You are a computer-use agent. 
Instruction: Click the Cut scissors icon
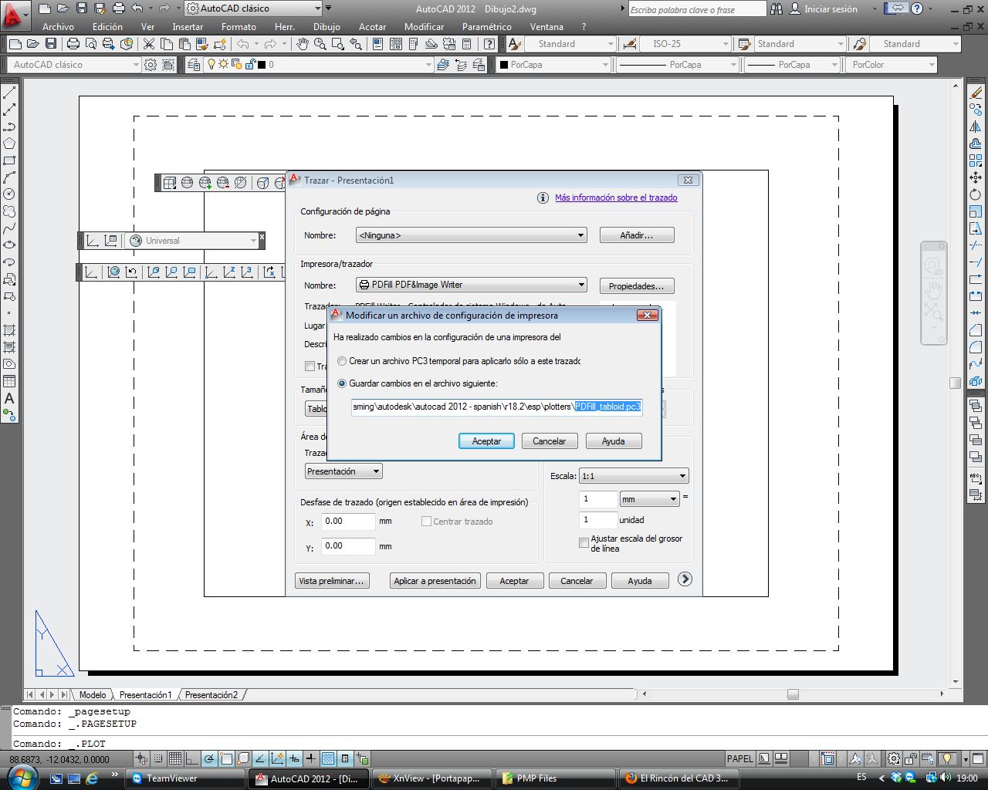pyautogui.click(x=148, y=44)
